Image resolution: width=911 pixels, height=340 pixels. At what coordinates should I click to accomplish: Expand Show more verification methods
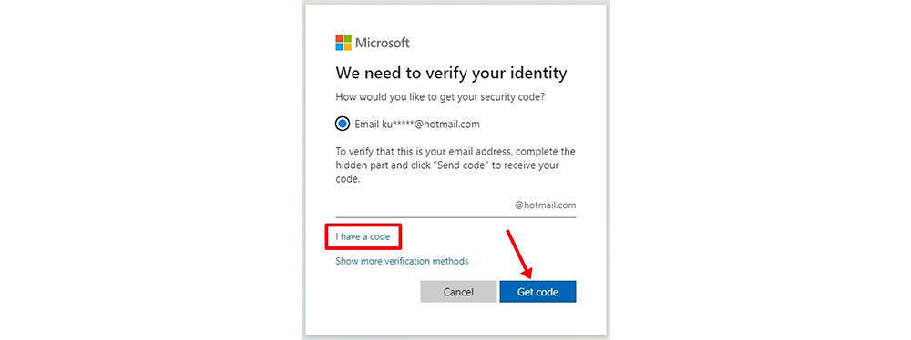(x=402, y=261)
